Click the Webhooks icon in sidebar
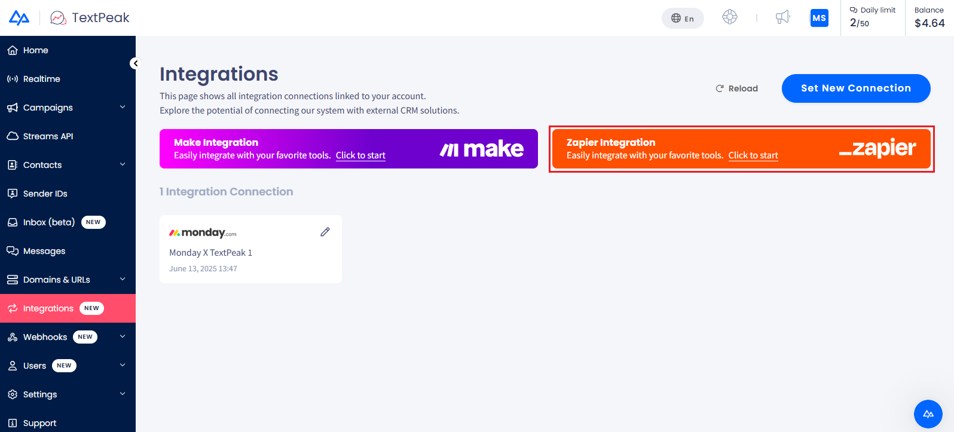Viewport: 954px width, 432px height. tap(13, 337)
